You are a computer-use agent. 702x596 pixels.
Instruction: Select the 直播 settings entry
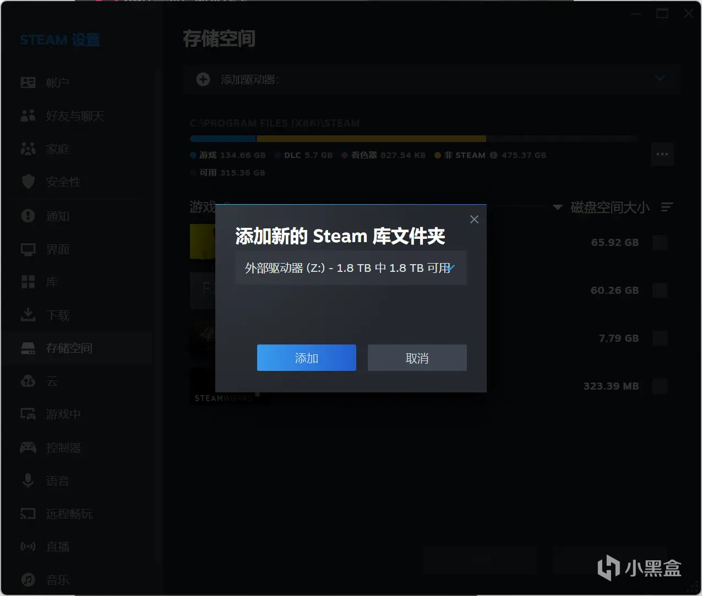point(77,546)
